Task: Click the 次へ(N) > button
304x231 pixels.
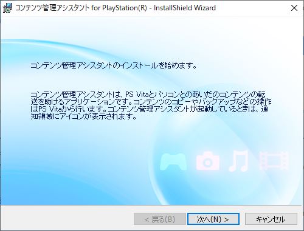Action: 213,219
